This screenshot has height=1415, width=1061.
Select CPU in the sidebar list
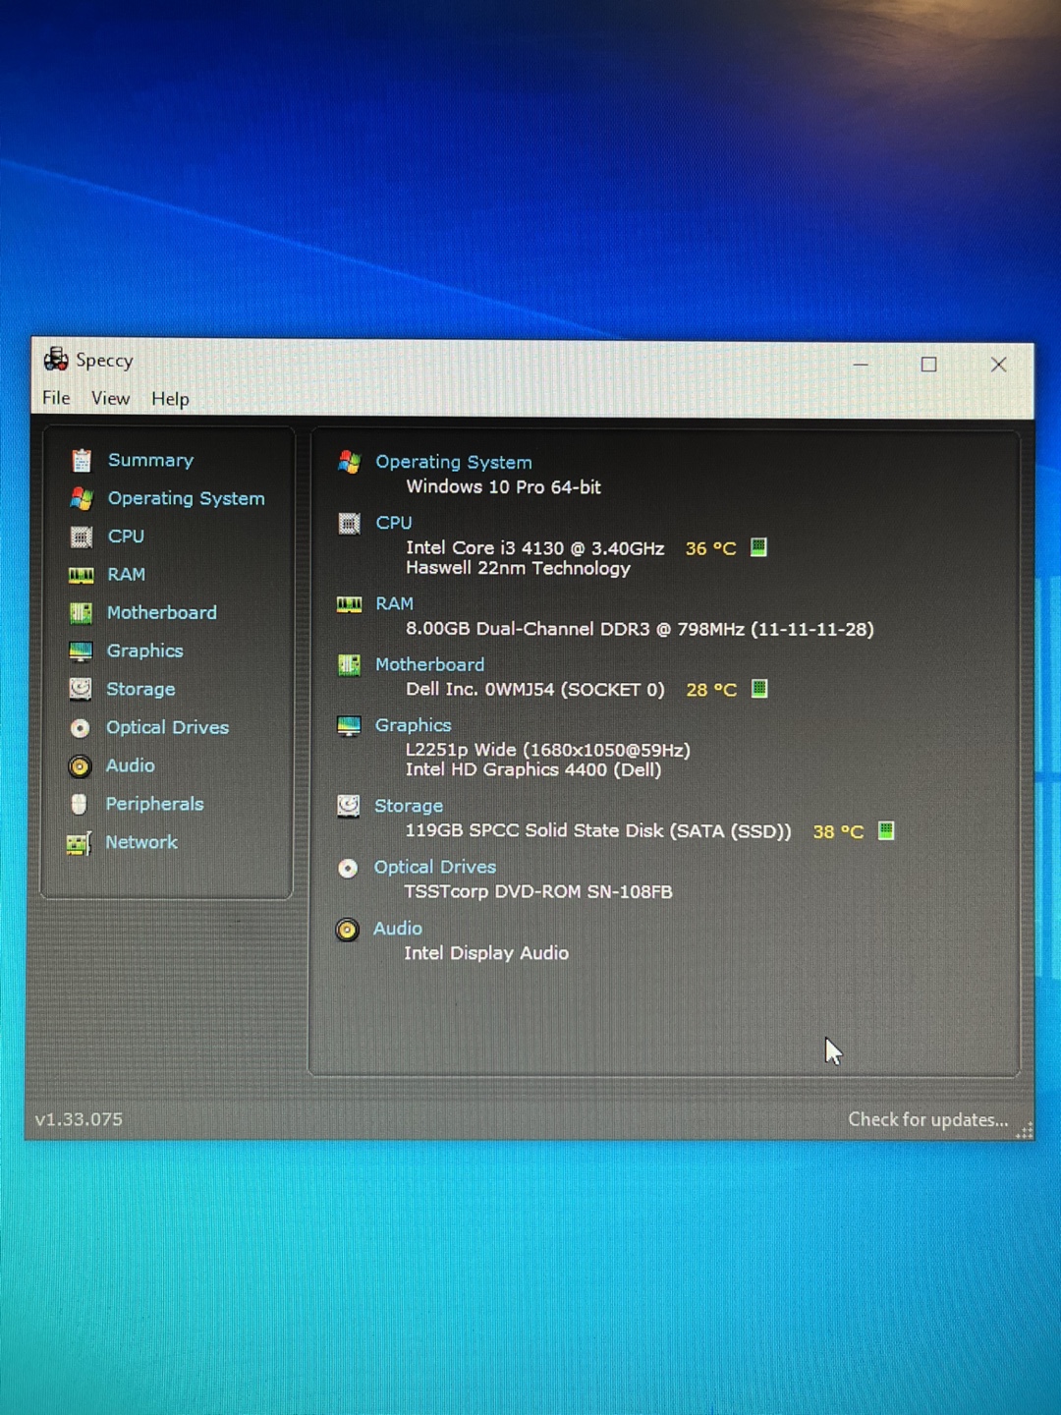[126, 537]
